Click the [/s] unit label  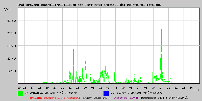click(x=7, y=9)
